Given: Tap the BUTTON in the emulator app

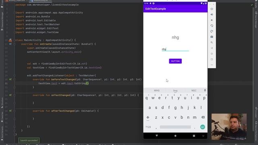Looking at the screenshot, I should [x=175, y=61].
